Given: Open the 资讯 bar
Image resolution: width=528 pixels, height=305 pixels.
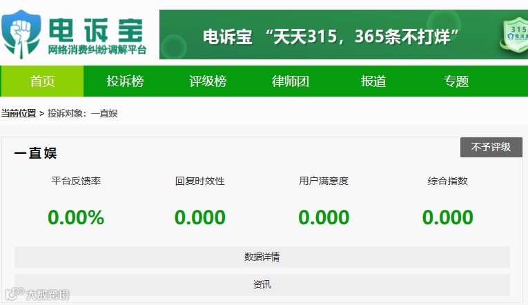Looking at the screenshot, I should (x=262, y=285).
